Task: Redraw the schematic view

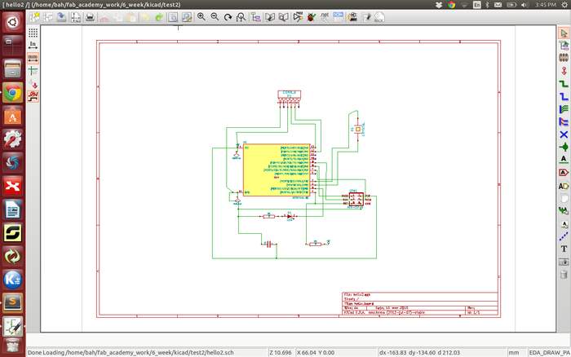Action: click(x=228, y=17)
